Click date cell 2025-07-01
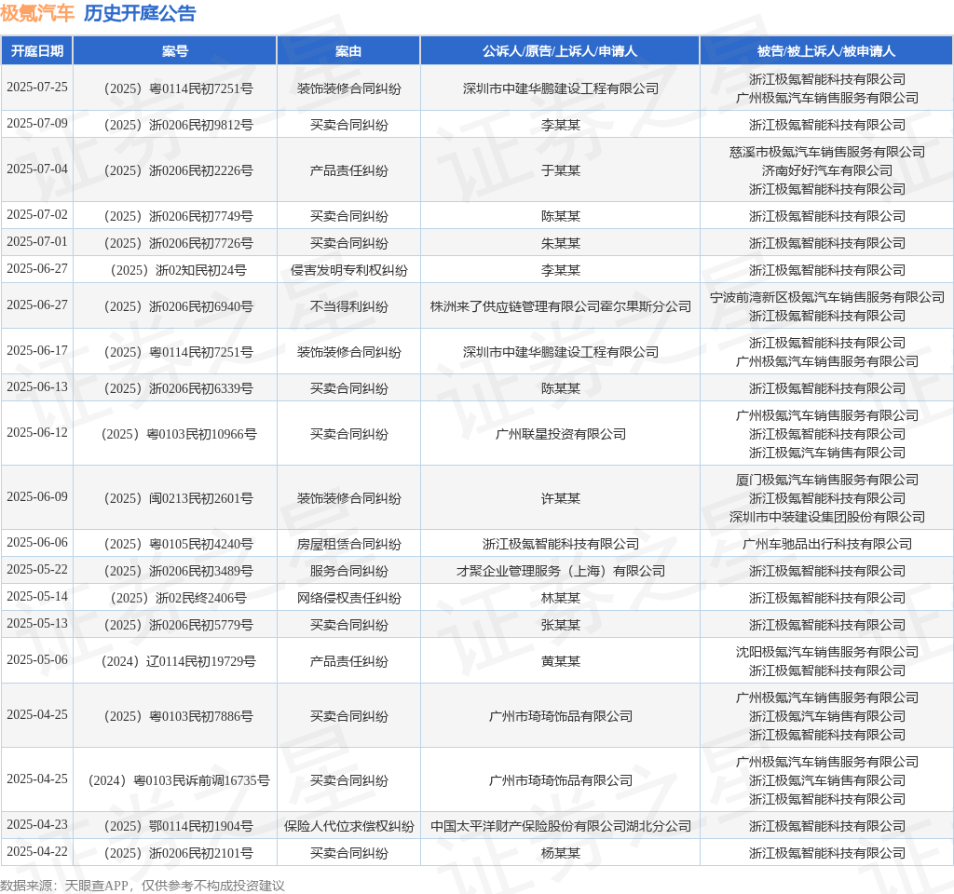954x894 pixels. tap(37, 242)
